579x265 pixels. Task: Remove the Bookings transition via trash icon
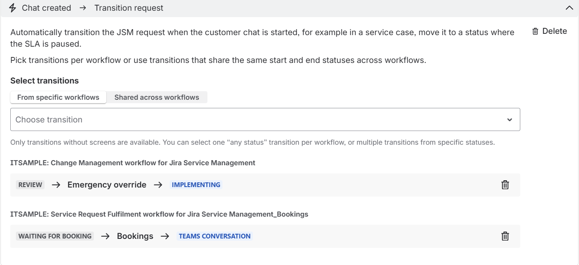pyautogui.click(x=505, y=236)
